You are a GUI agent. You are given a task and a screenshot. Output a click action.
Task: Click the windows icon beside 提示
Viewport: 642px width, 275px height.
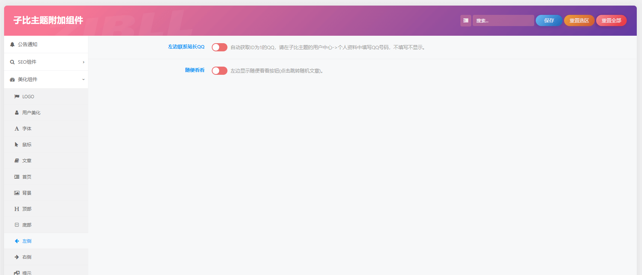17,273
